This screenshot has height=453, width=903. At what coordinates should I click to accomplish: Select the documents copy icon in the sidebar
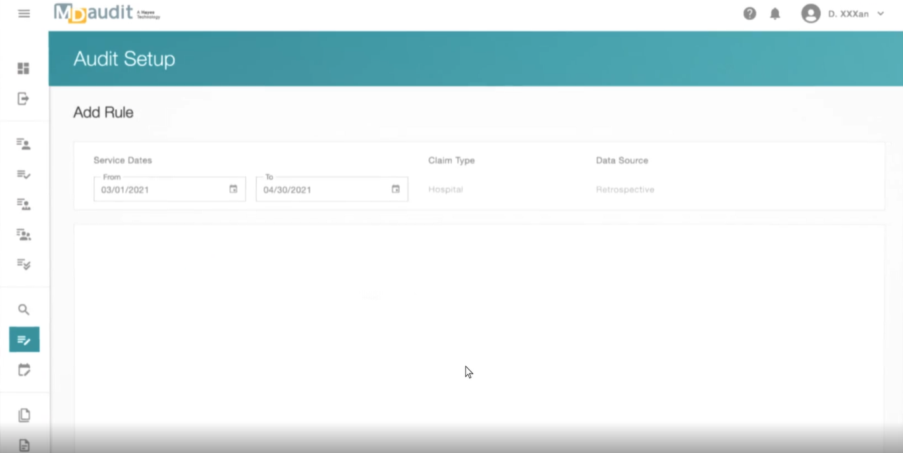[x=24, y=414]
